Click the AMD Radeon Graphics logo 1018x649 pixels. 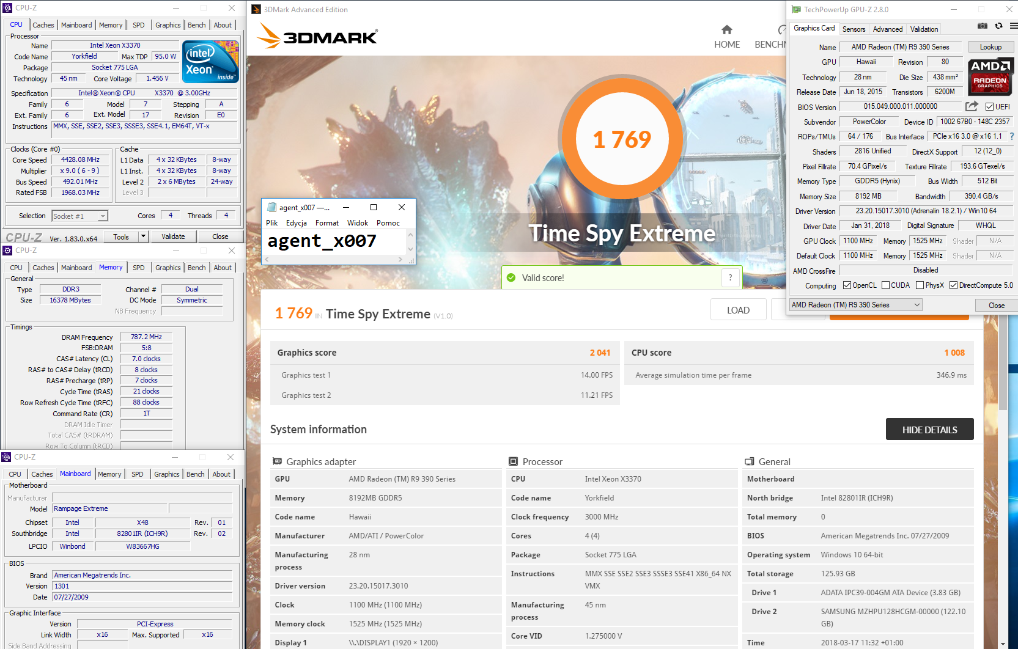pyautogui.click(x=990, y=76)
